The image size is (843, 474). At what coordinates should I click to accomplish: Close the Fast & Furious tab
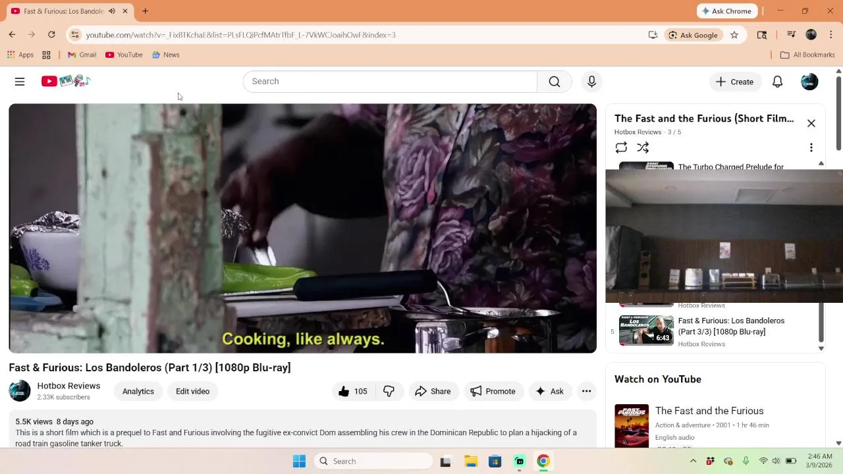tap(124, 11)
